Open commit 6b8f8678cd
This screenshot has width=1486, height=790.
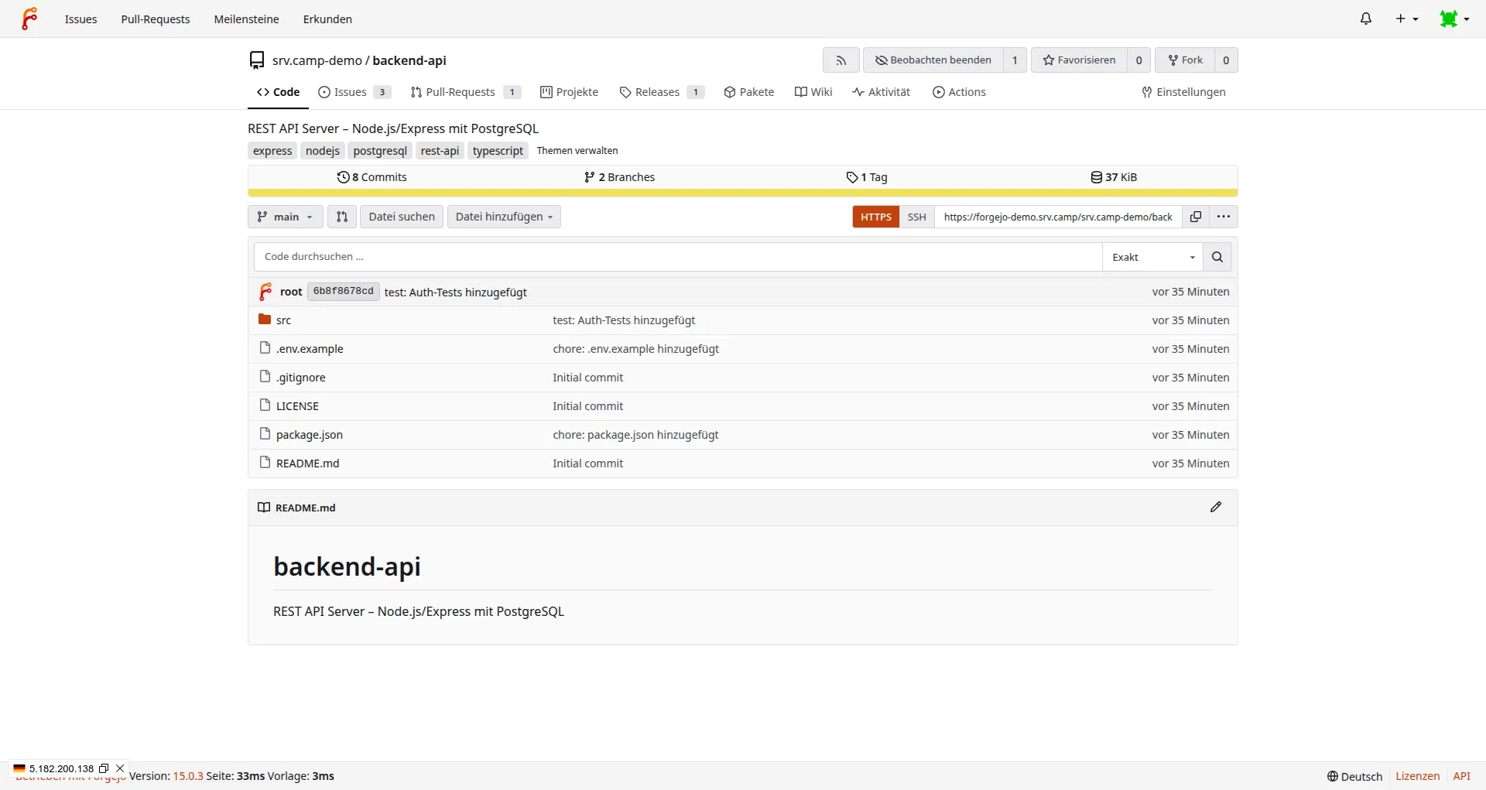(x=344, y=292)
